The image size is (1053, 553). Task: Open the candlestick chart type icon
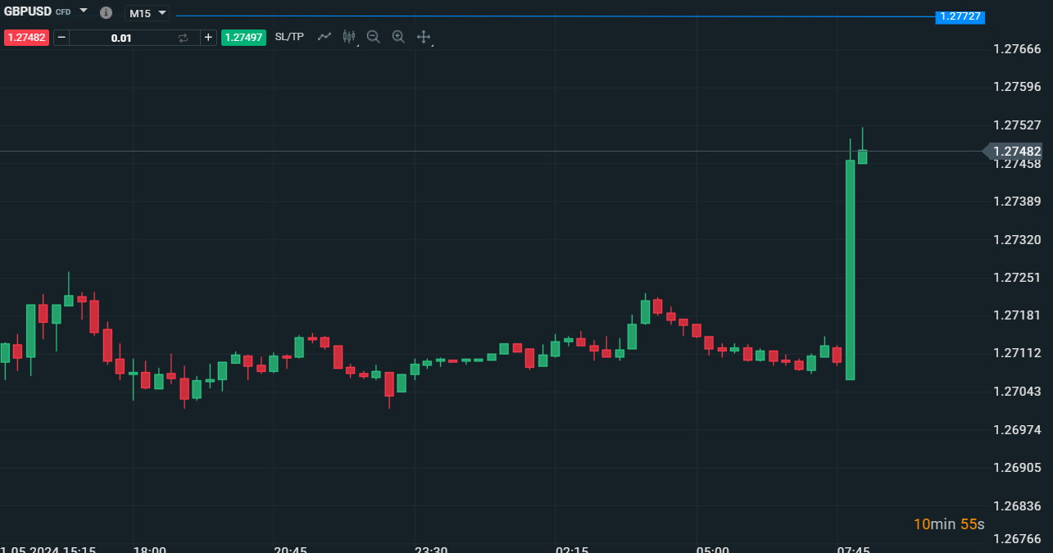(x=349, y=37)
